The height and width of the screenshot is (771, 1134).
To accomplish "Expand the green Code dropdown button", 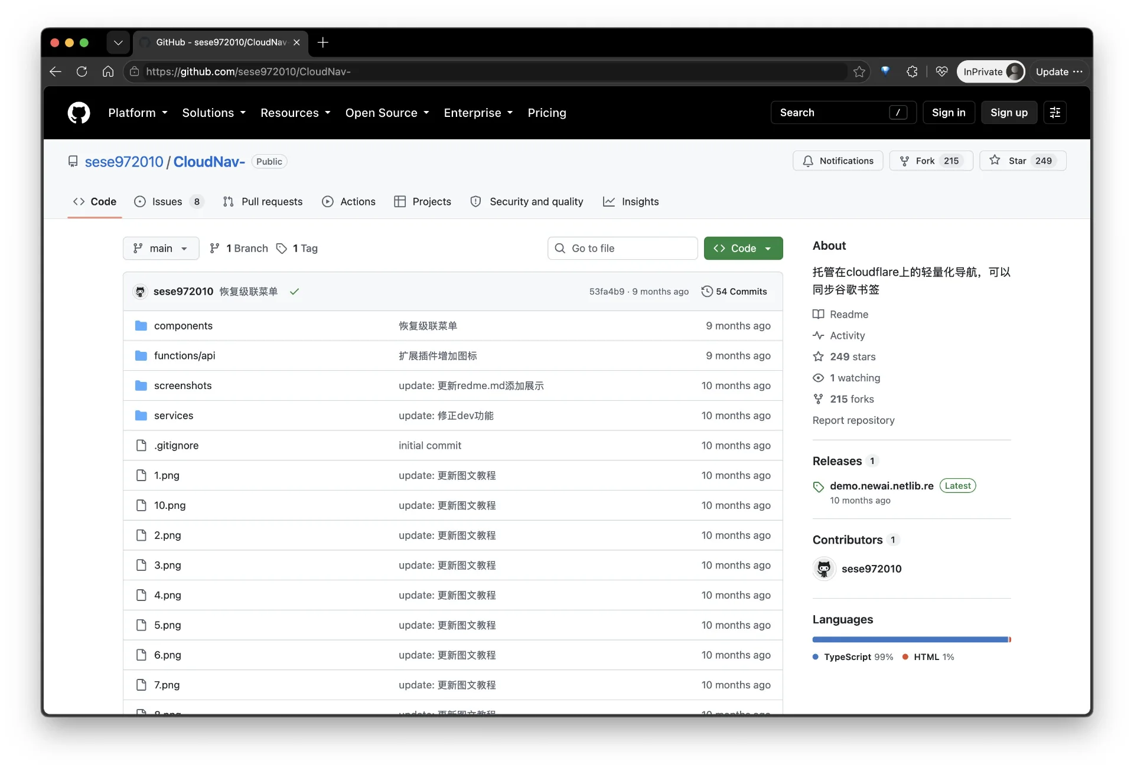I will point(743,249).
